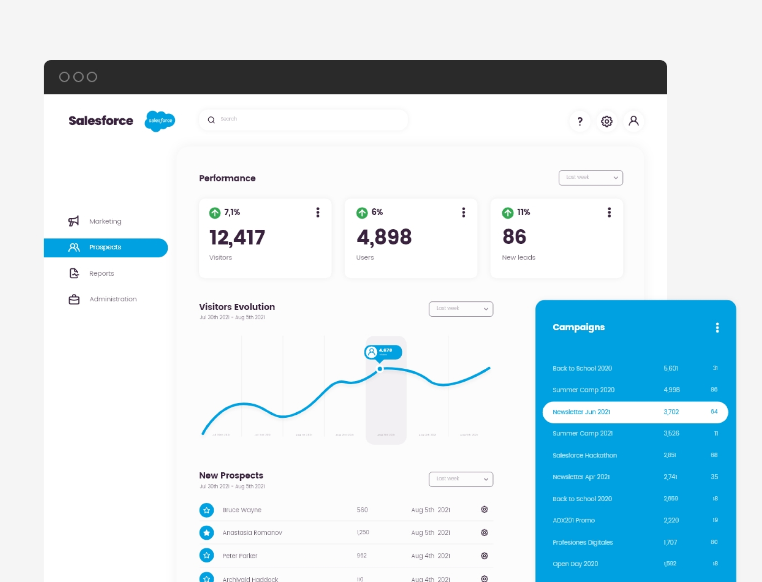This screenshot has height=582, width=762.
Task: Click the gear icon for Bruce Wayne
Action: coord(484,510)
